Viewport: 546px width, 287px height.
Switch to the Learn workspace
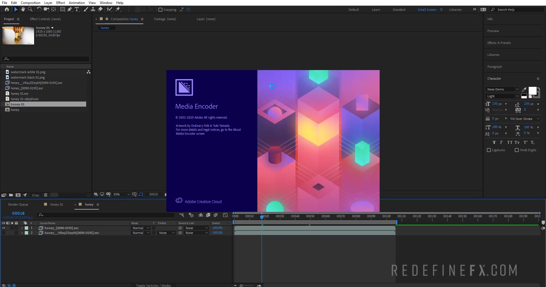(376, 10)
